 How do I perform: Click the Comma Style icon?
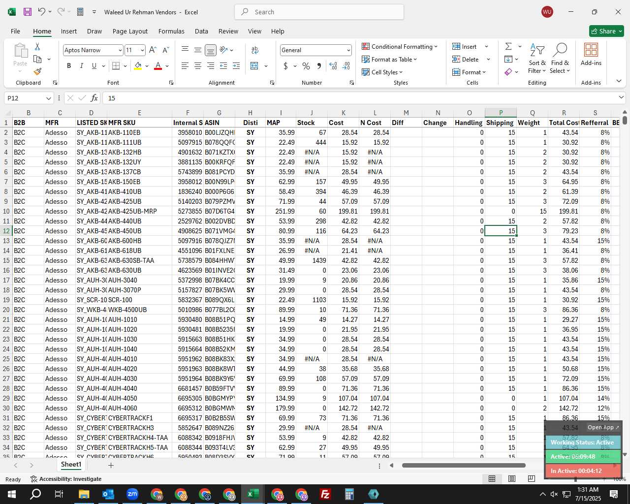click(319, 66)
